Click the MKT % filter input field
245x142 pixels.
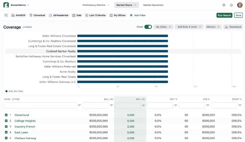pyautogui.click(x=160, y=105)
